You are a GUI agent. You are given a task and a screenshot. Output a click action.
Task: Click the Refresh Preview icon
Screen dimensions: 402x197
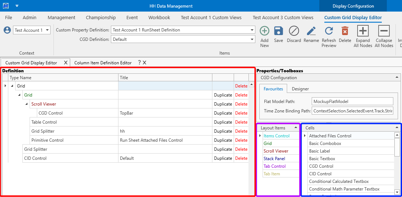(x=329, y=31)
